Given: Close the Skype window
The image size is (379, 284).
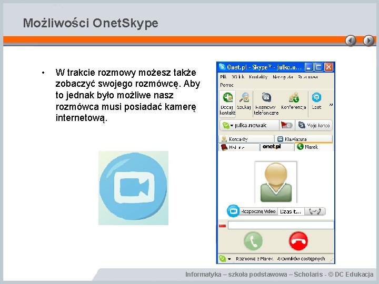Looking at the screenshot, I should [328, 67].
